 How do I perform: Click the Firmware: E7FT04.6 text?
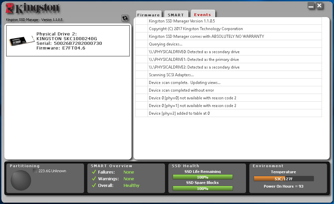coord(61,48)
